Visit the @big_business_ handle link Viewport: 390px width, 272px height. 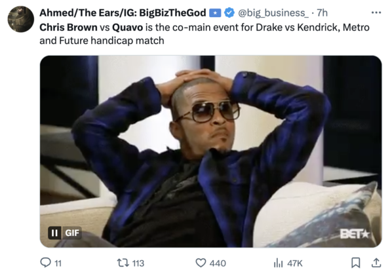(273, 12)
